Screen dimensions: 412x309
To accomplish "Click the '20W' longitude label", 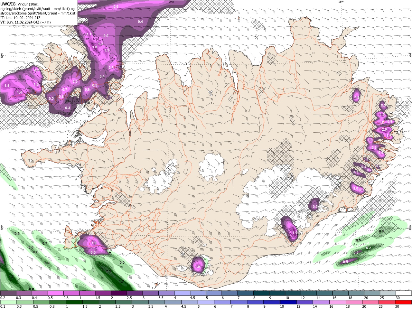I will (172, 2).
